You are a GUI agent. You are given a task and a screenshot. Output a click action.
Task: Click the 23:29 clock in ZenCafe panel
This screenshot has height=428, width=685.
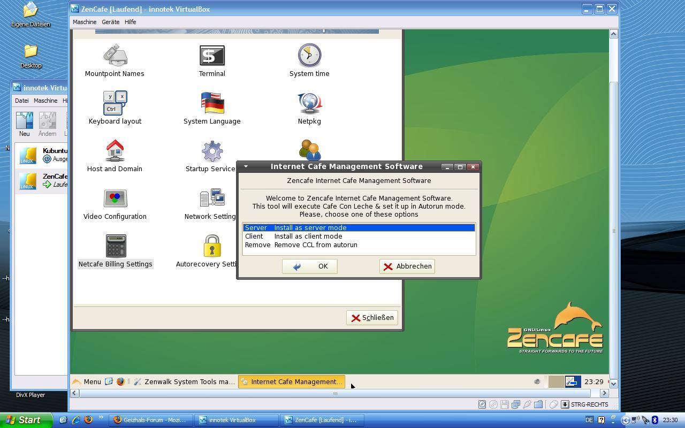(x=594, y=381)
